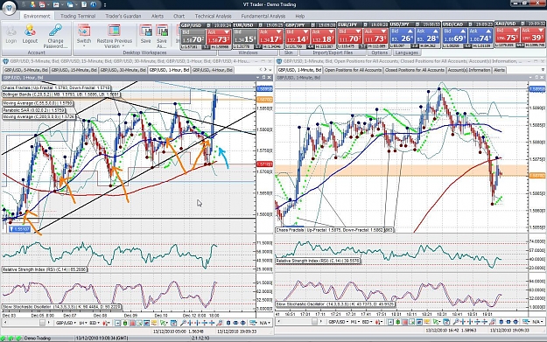The height and width of the screenshot is (342, 547).
Task: Click USD/JPY Bid price button
Action: pos(402,36)
